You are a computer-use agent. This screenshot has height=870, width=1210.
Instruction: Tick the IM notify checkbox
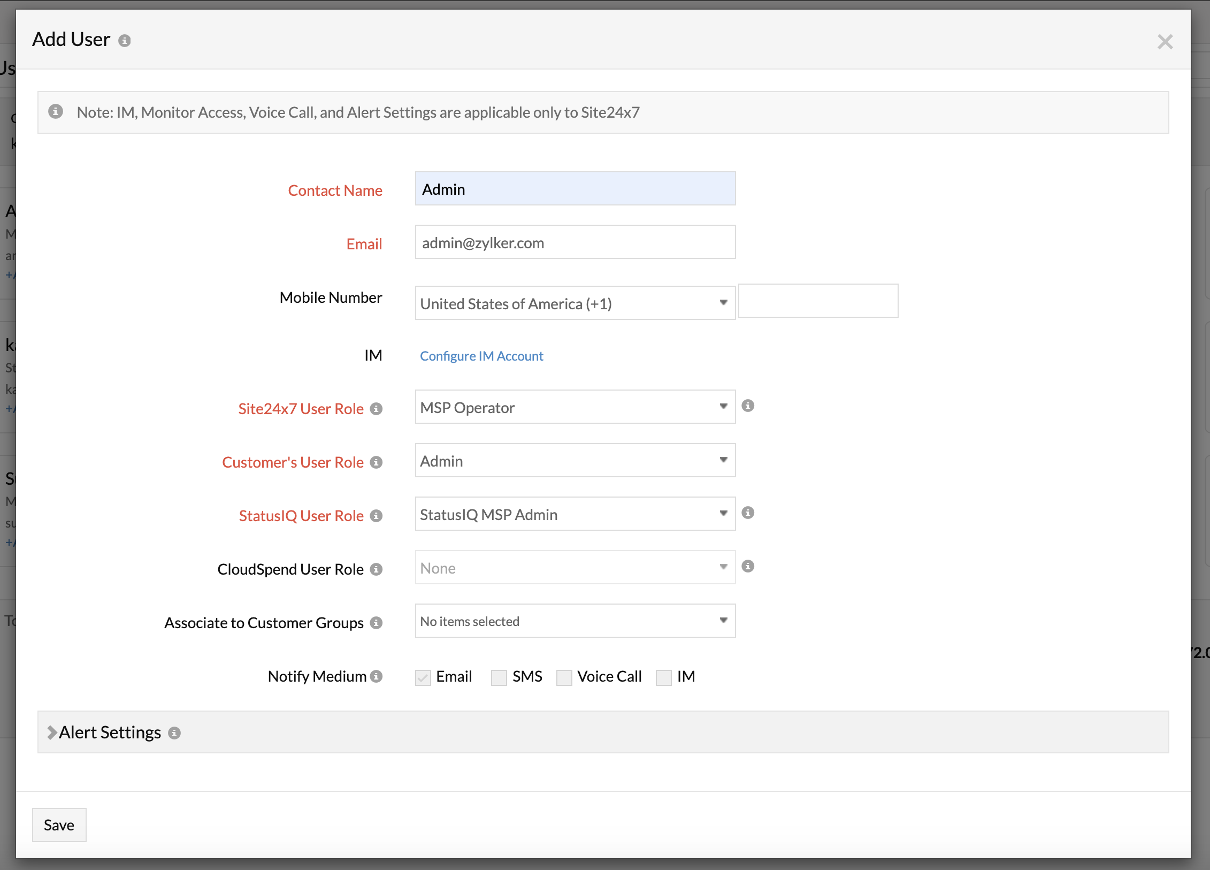[663, 677]
